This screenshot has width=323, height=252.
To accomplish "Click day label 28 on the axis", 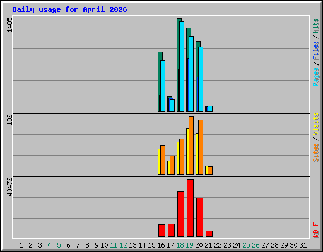I will coord(274,245).
